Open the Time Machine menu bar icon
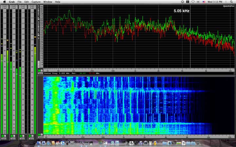 tap(183, 2)
